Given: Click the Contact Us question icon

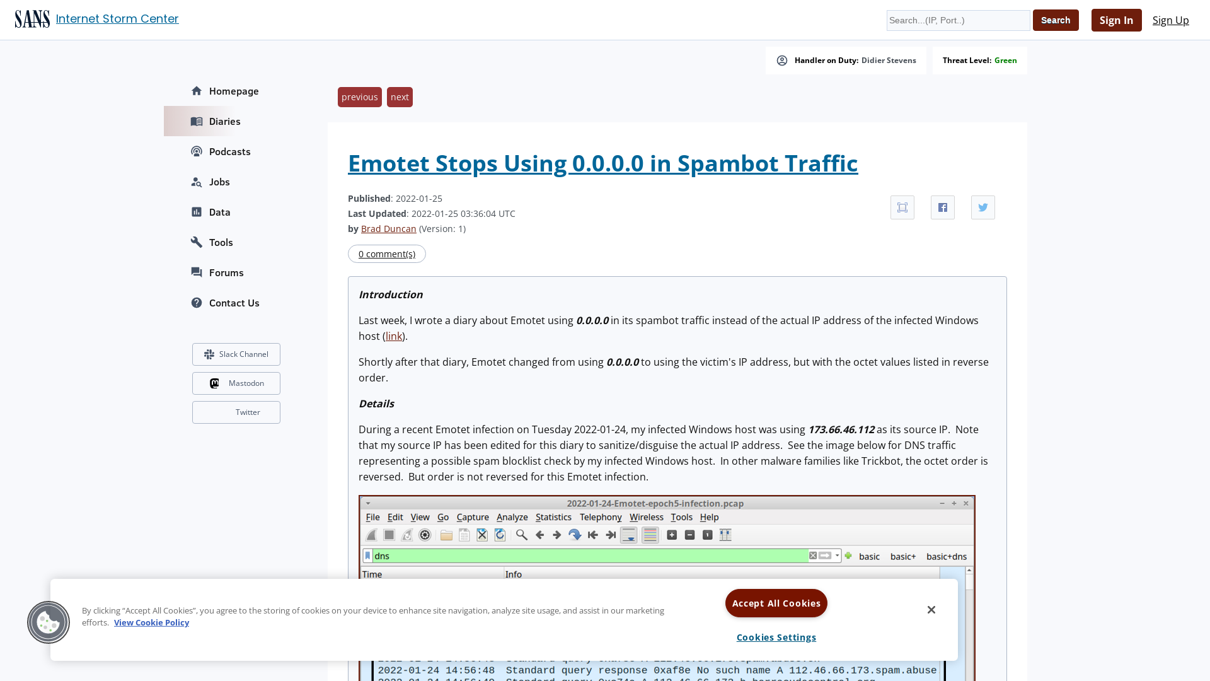Looking at the screenshot, I should 197,303.
